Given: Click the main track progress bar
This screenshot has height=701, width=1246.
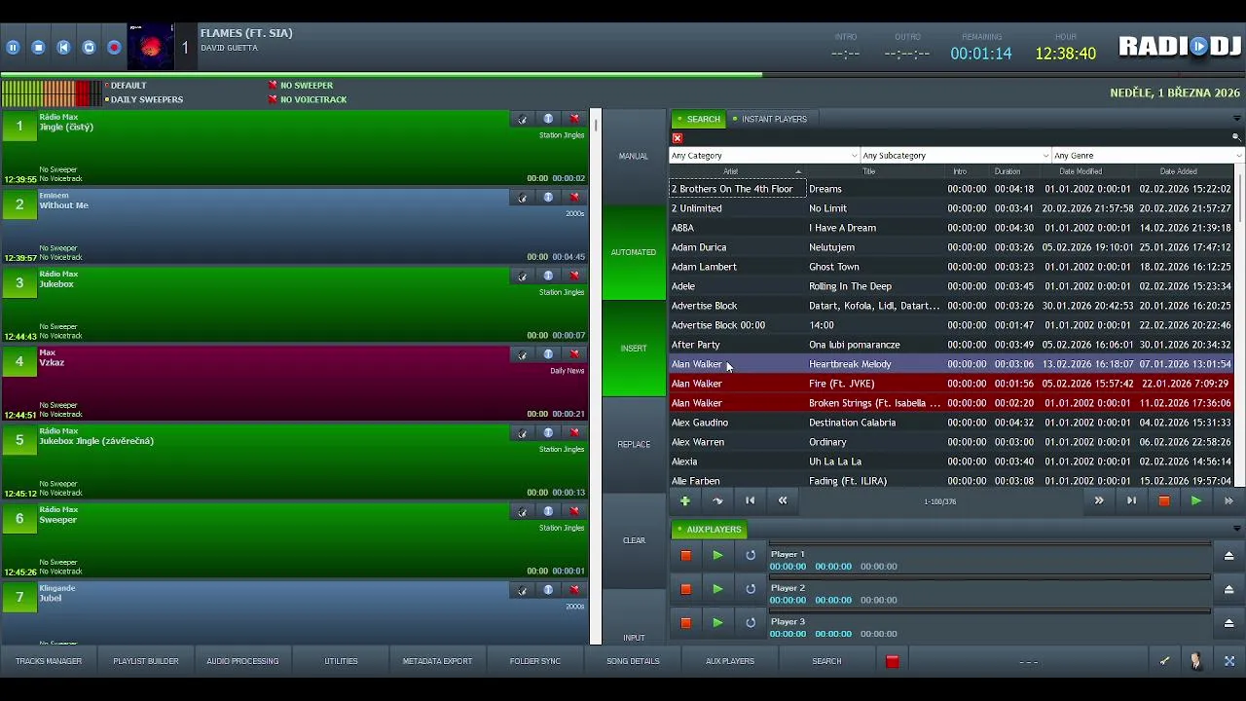Looking at the screenshot, I should point(623,74).
